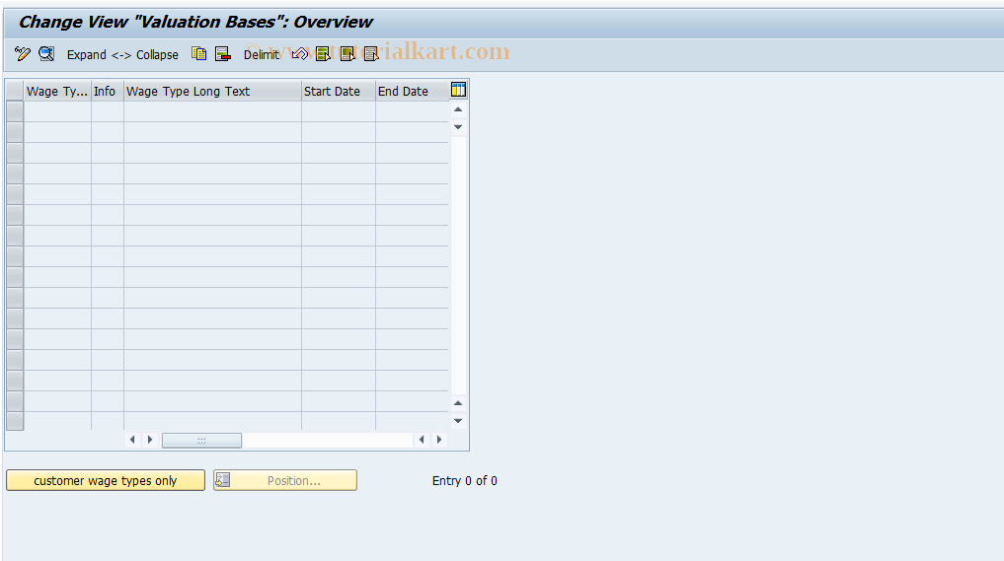
Task: Click 'customer wage types only' button
Action: 106,480
